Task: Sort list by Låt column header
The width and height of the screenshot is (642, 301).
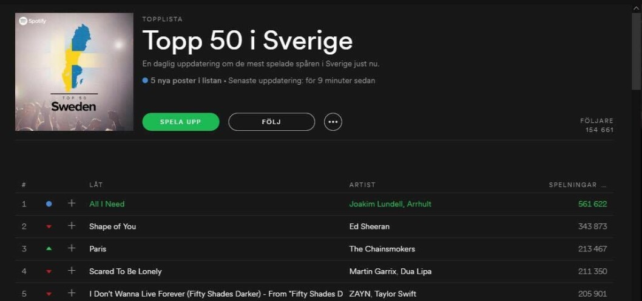Action: coord(96,185)
